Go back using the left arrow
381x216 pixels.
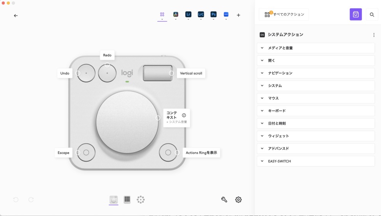tap(16, 16)
